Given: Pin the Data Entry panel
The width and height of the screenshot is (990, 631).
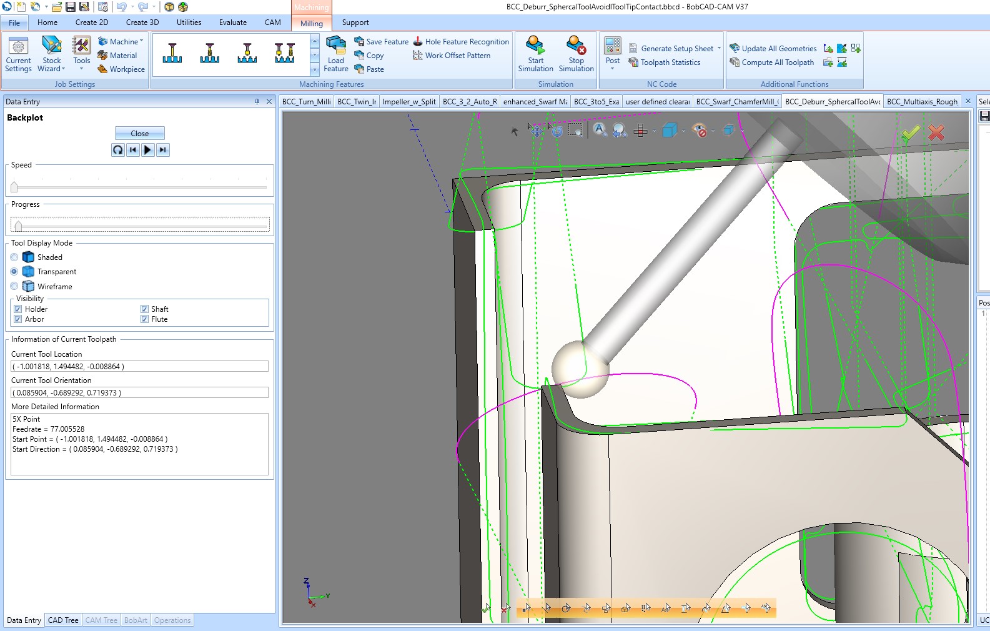Looking at the screenshot, I should point(257,101).
